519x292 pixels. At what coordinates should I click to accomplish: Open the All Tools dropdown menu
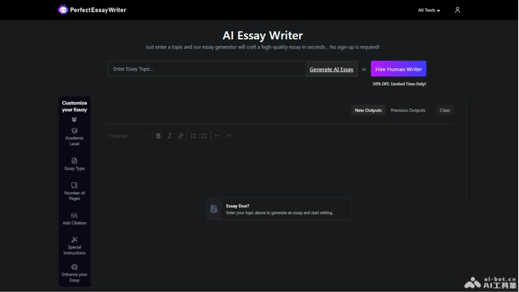pos(428,10)
